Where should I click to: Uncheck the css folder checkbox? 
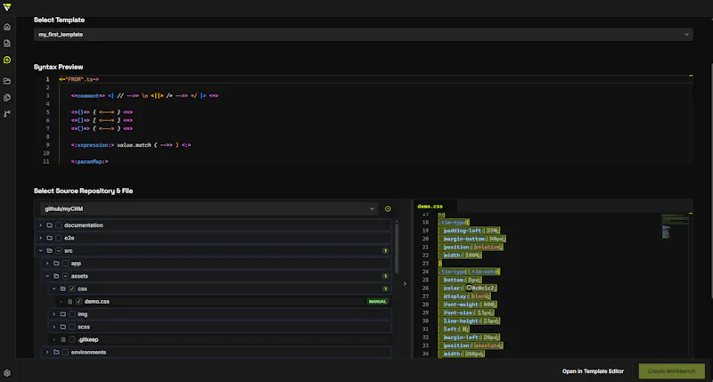pyautogui.click(x=72, y=289)
